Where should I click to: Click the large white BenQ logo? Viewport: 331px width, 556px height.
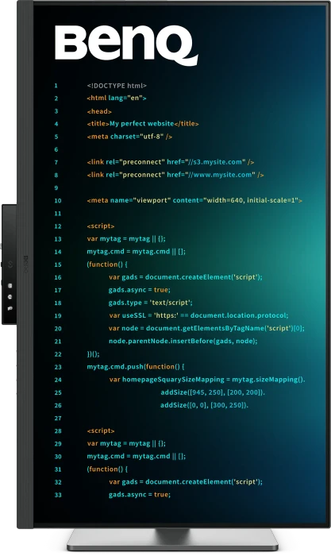(x=126, y=45)
